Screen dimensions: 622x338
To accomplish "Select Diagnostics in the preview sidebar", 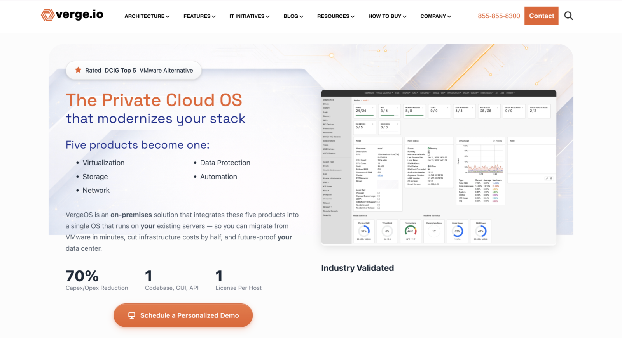I will tap(328, 100).
